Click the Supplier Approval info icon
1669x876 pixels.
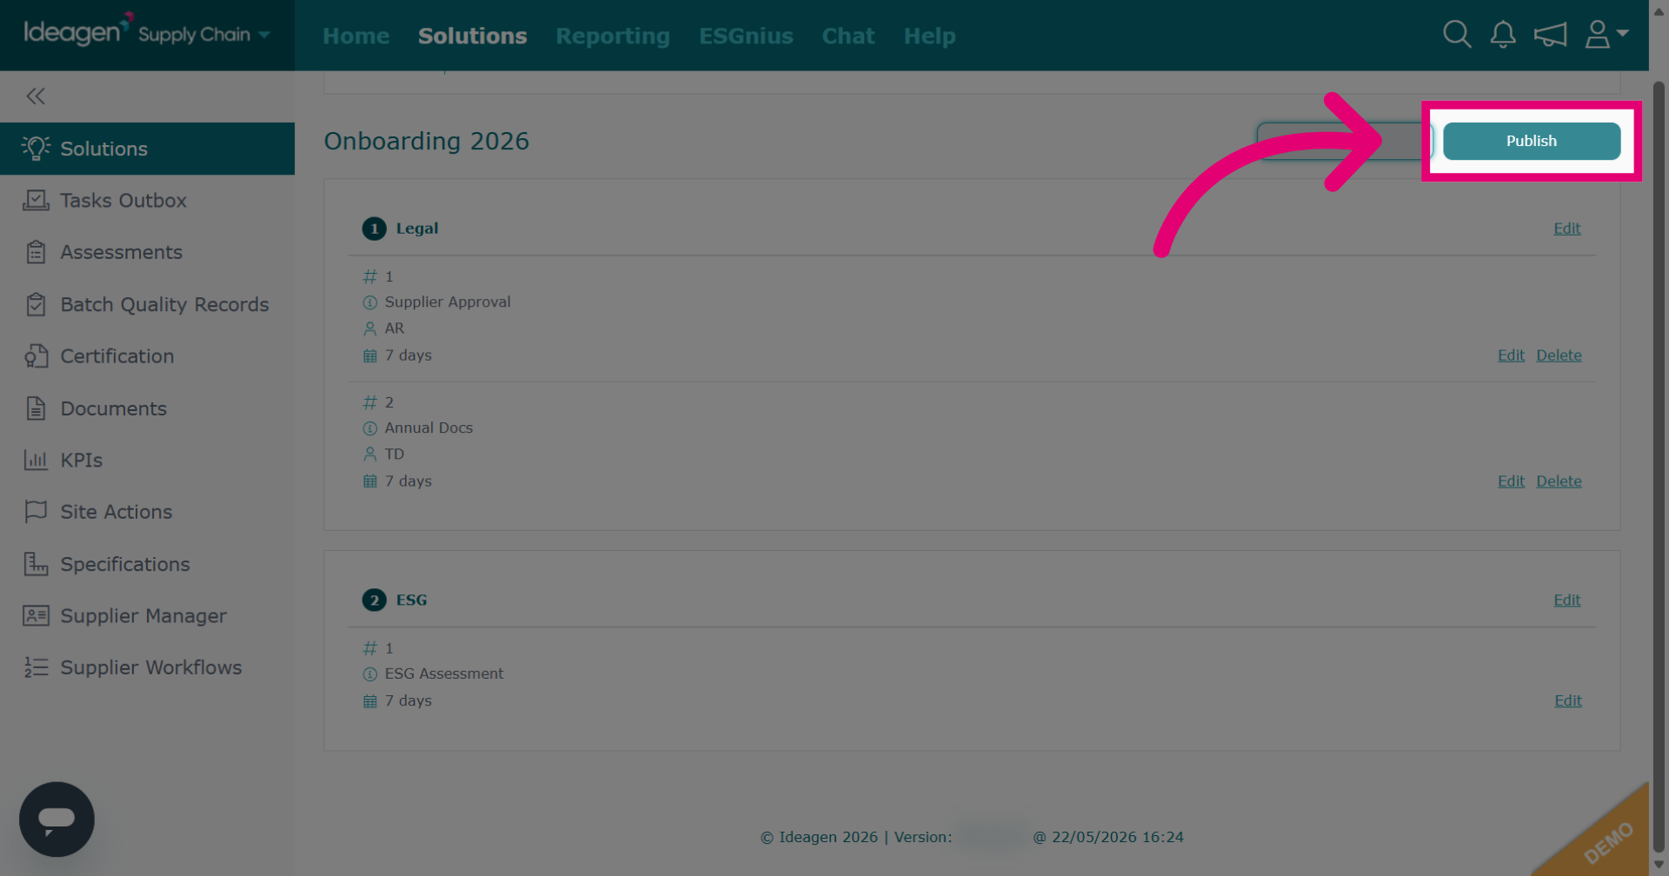click(x=369, y=302)
